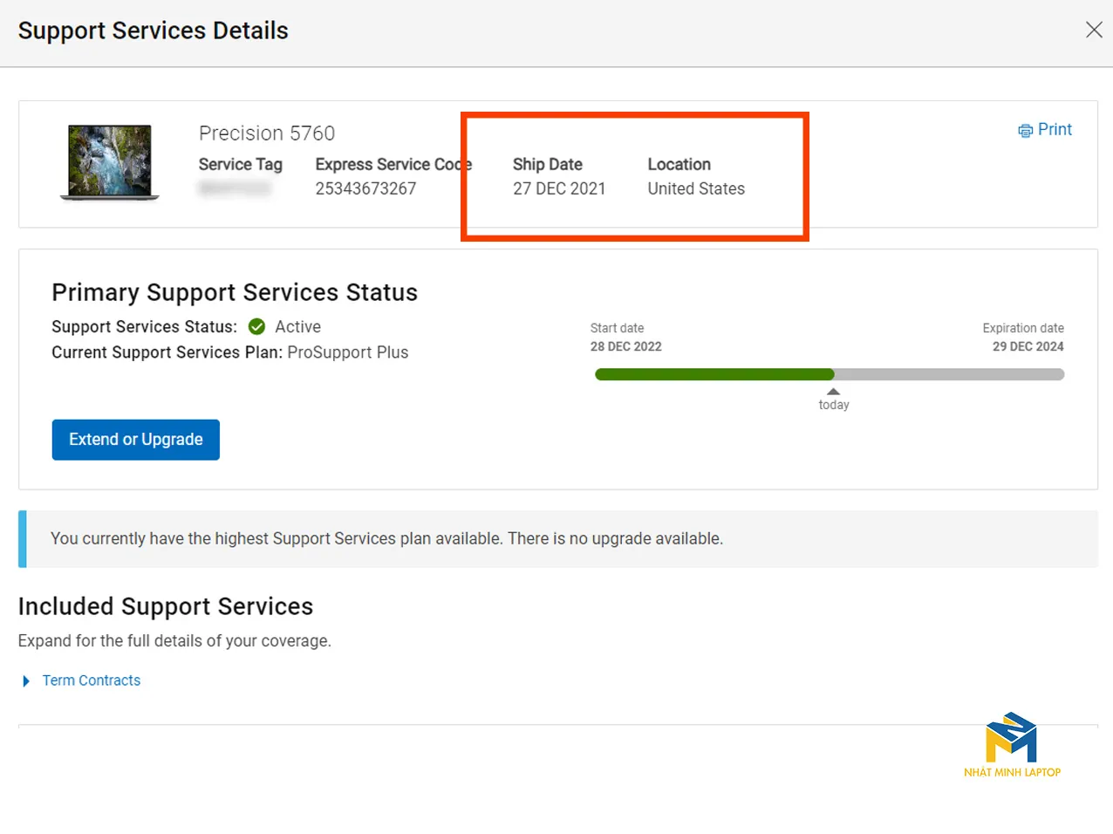Click the ProSupport Plus plan name
Image resolution: width=1113 pixels, height=834 pixels.
tap(347, 352)
